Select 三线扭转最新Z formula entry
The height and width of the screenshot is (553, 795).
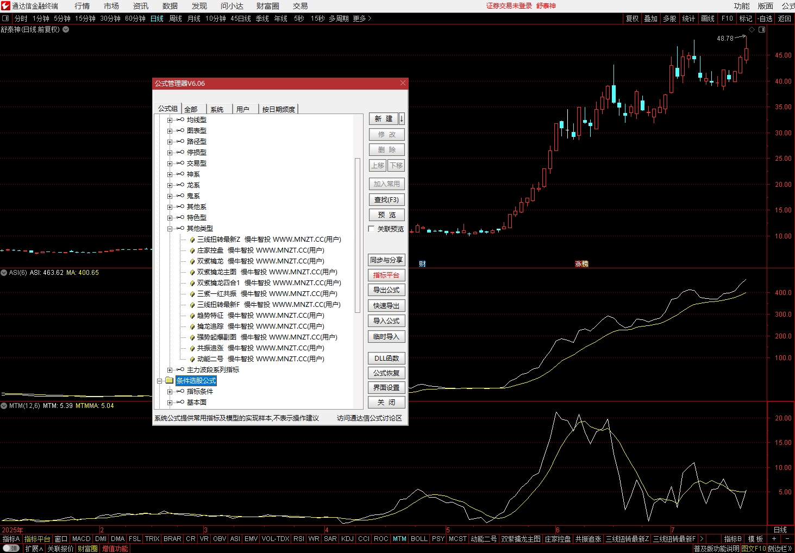click(269, 240)
